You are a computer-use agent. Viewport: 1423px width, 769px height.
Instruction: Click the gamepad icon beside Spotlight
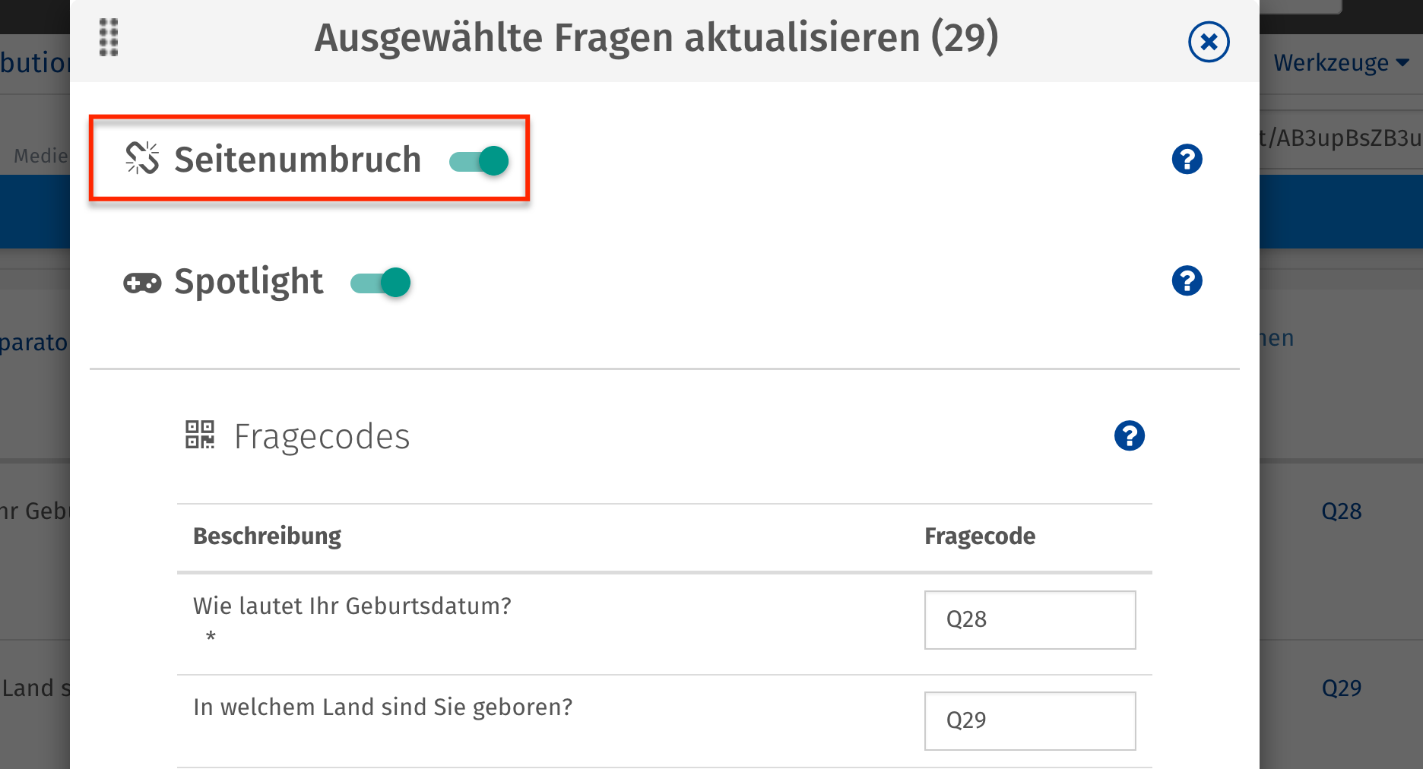pyautogui.click(x=142, y=282)
